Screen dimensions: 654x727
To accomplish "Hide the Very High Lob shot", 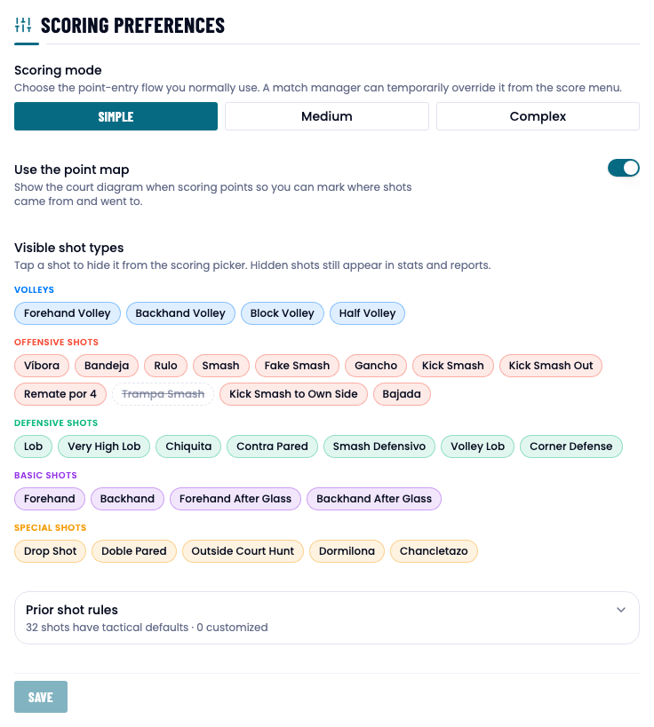I will [x=104, y=446].
